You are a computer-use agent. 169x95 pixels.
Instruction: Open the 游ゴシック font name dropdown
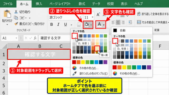click(80, 17)
